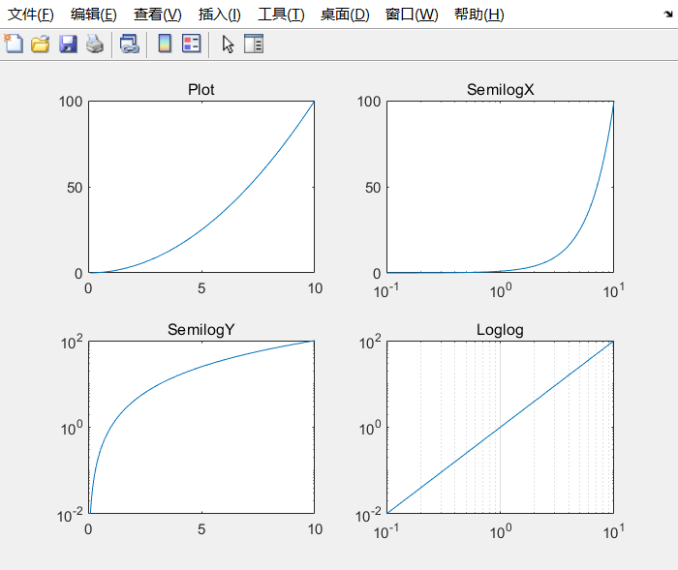Screen dimensions: 678x570
Task: Open the 插入(I) menu
Action: pos(219,15)
